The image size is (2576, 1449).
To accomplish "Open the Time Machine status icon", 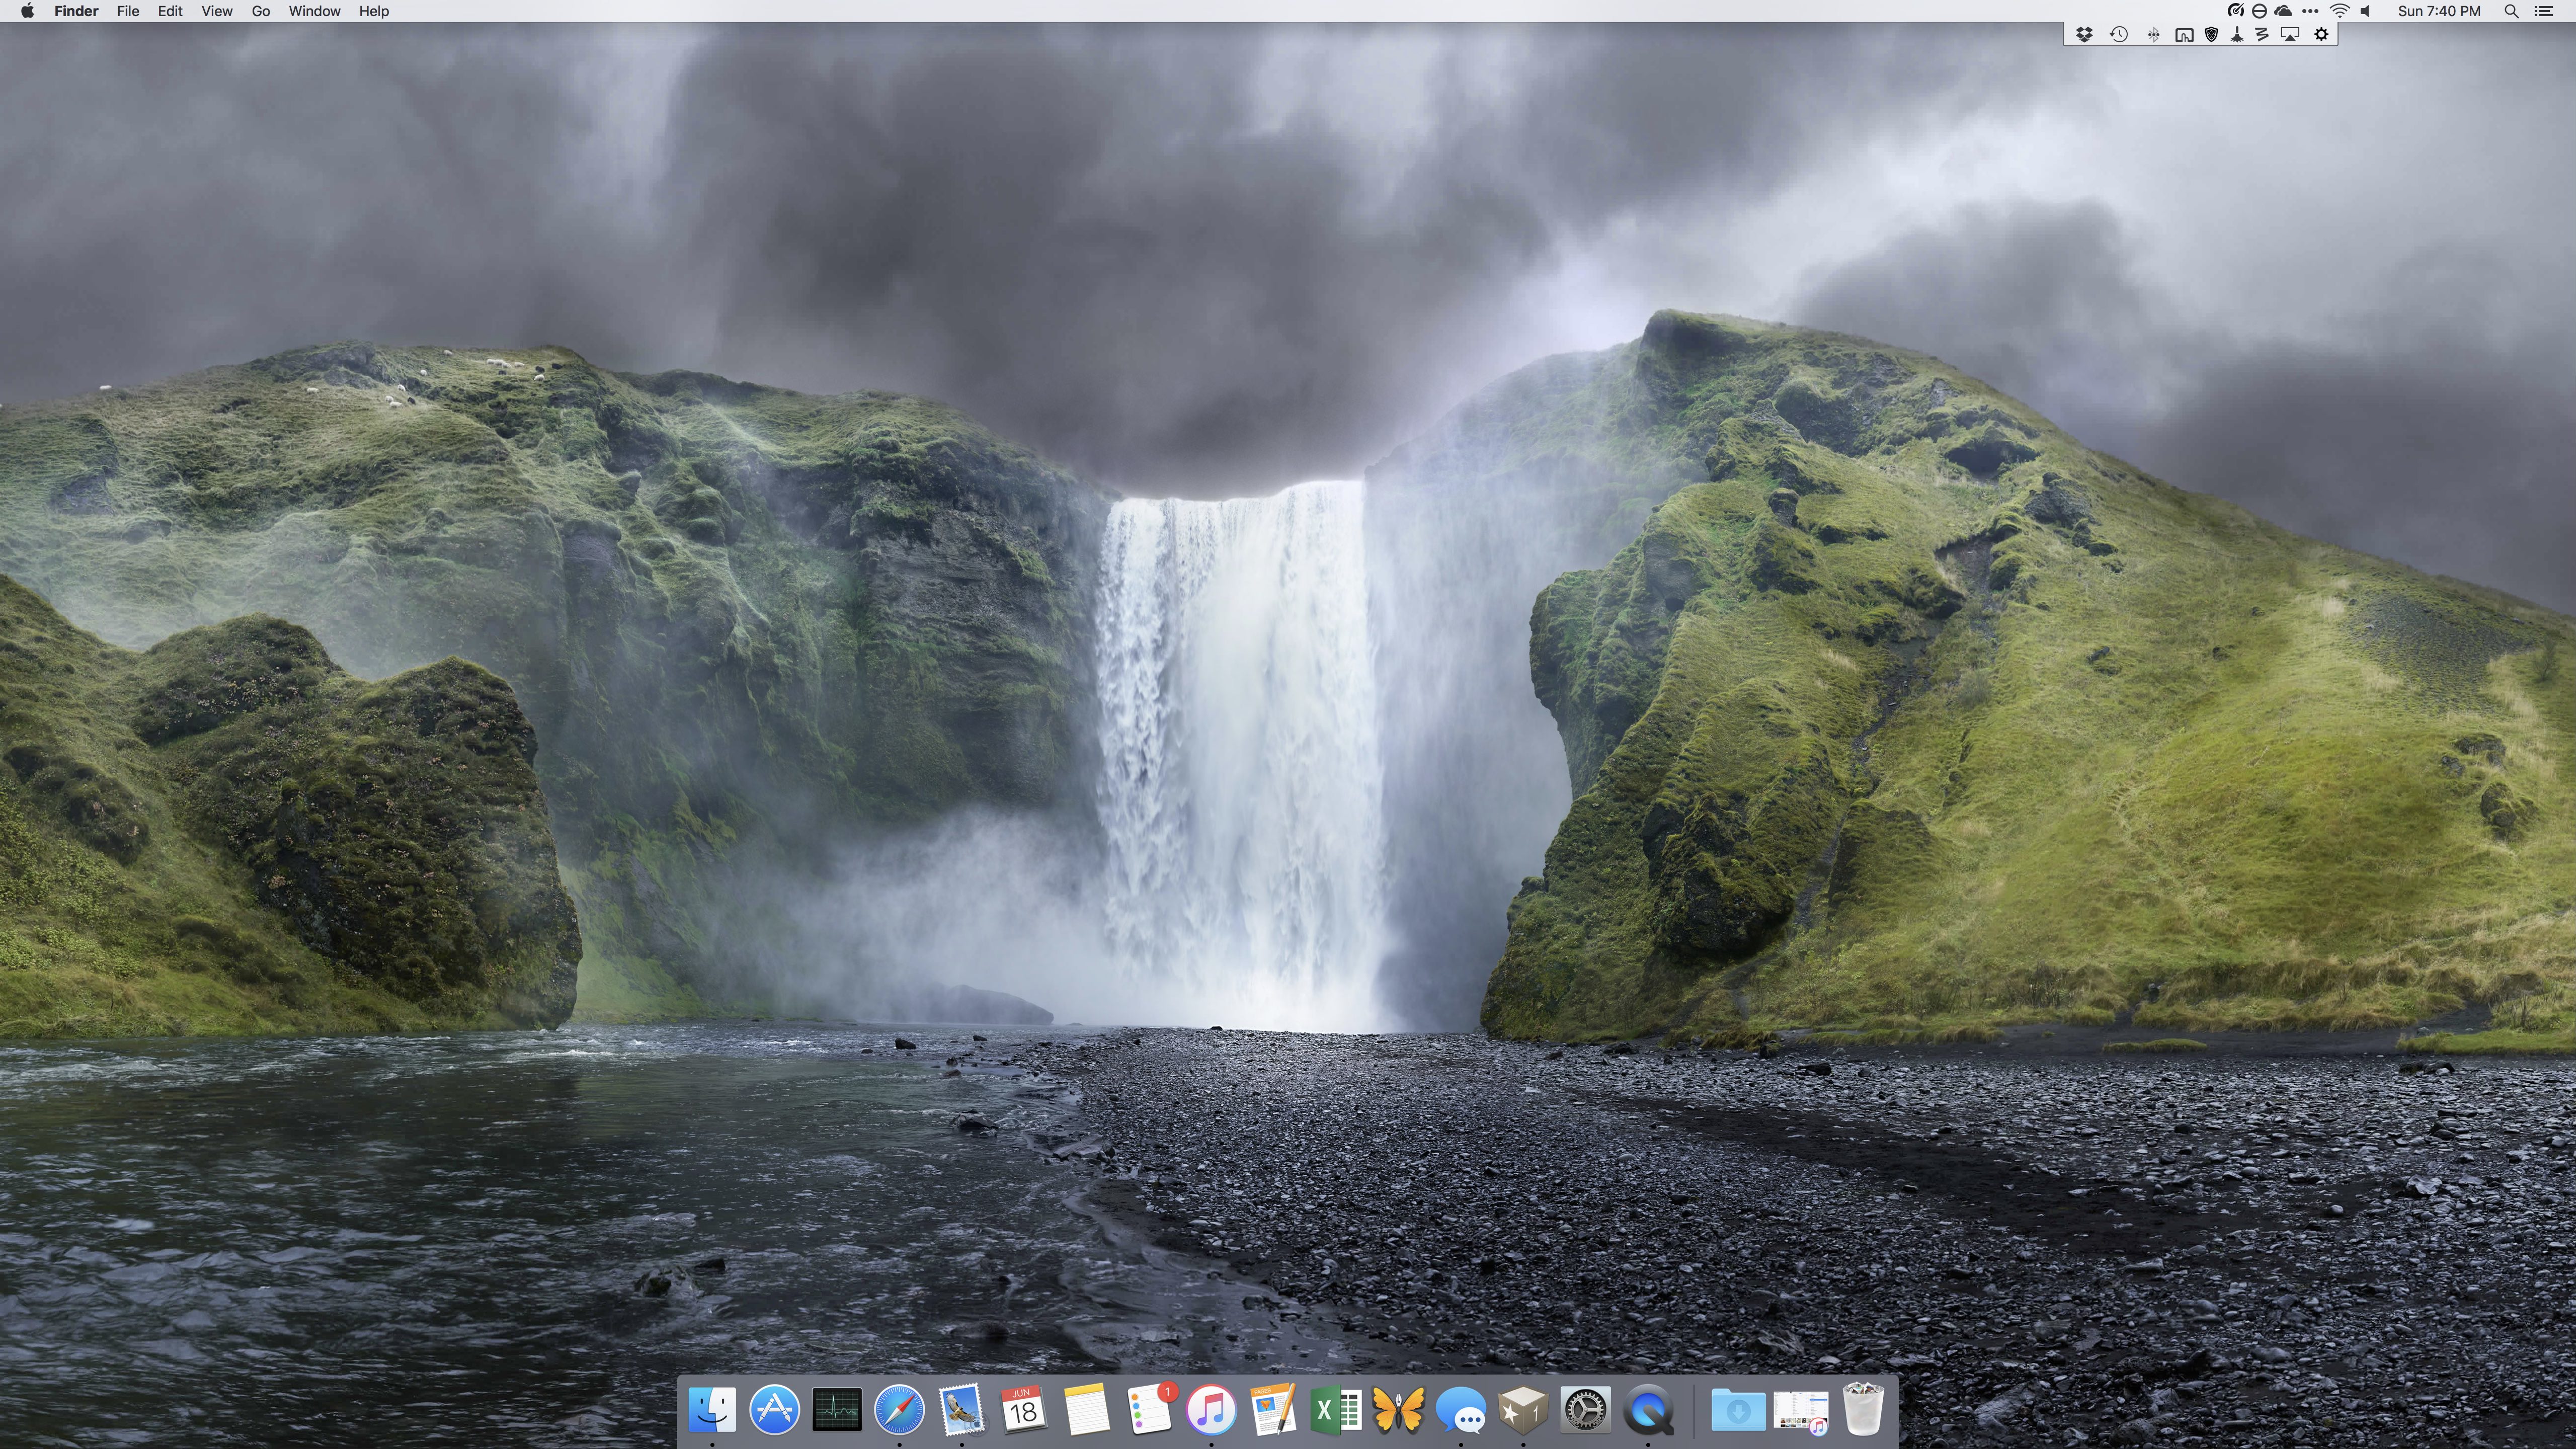I will 2119,34.
